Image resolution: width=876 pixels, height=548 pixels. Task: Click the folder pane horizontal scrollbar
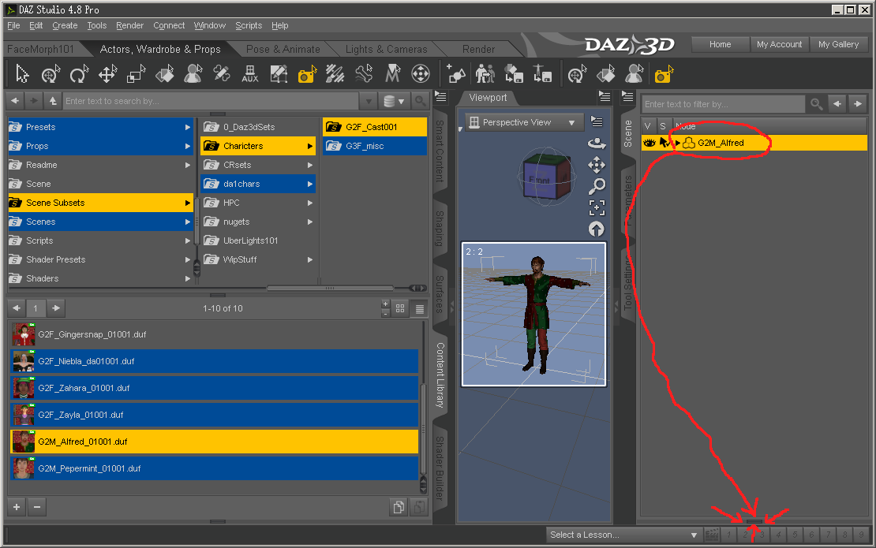[330, 289]
